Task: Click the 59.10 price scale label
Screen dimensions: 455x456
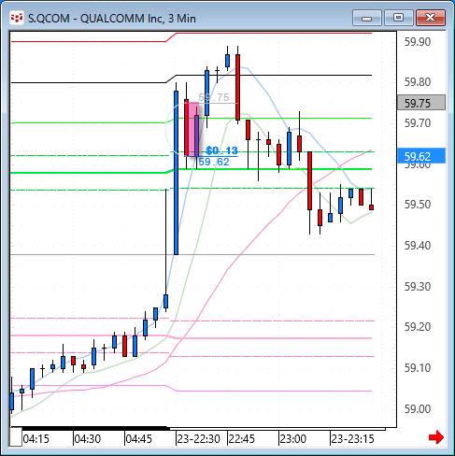Action: 418,368
